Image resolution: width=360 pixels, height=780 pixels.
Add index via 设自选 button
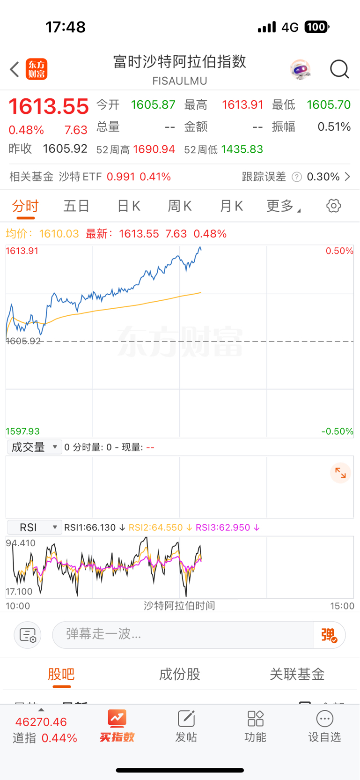324,726
